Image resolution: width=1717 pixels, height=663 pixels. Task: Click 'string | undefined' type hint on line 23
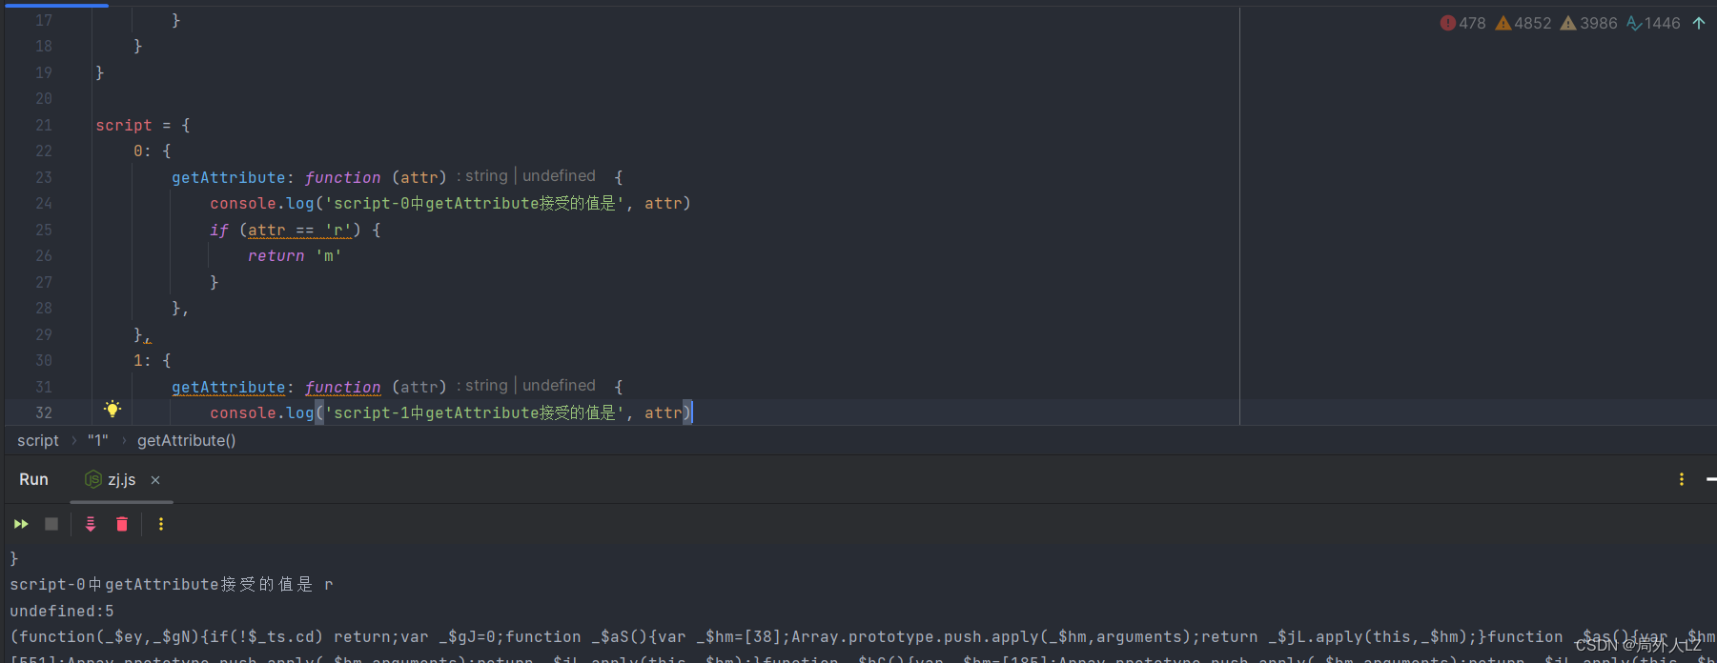tap(526, 176)
